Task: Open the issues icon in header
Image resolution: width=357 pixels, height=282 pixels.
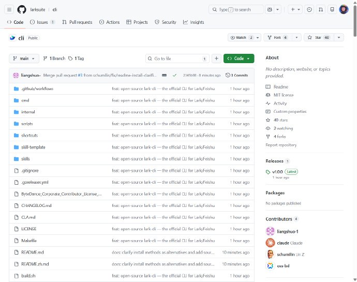Action: coord(309,9)
